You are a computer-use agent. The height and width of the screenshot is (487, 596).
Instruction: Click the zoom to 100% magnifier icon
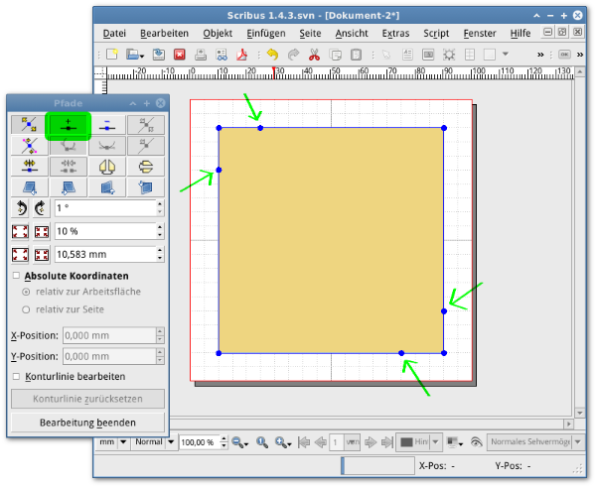coord(261,442)
